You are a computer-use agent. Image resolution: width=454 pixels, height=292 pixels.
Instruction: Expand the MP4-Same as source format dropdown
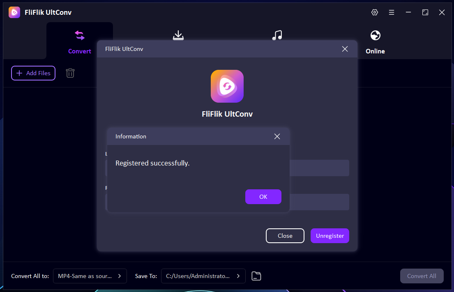pyautogui.click(x=90, y=276)
